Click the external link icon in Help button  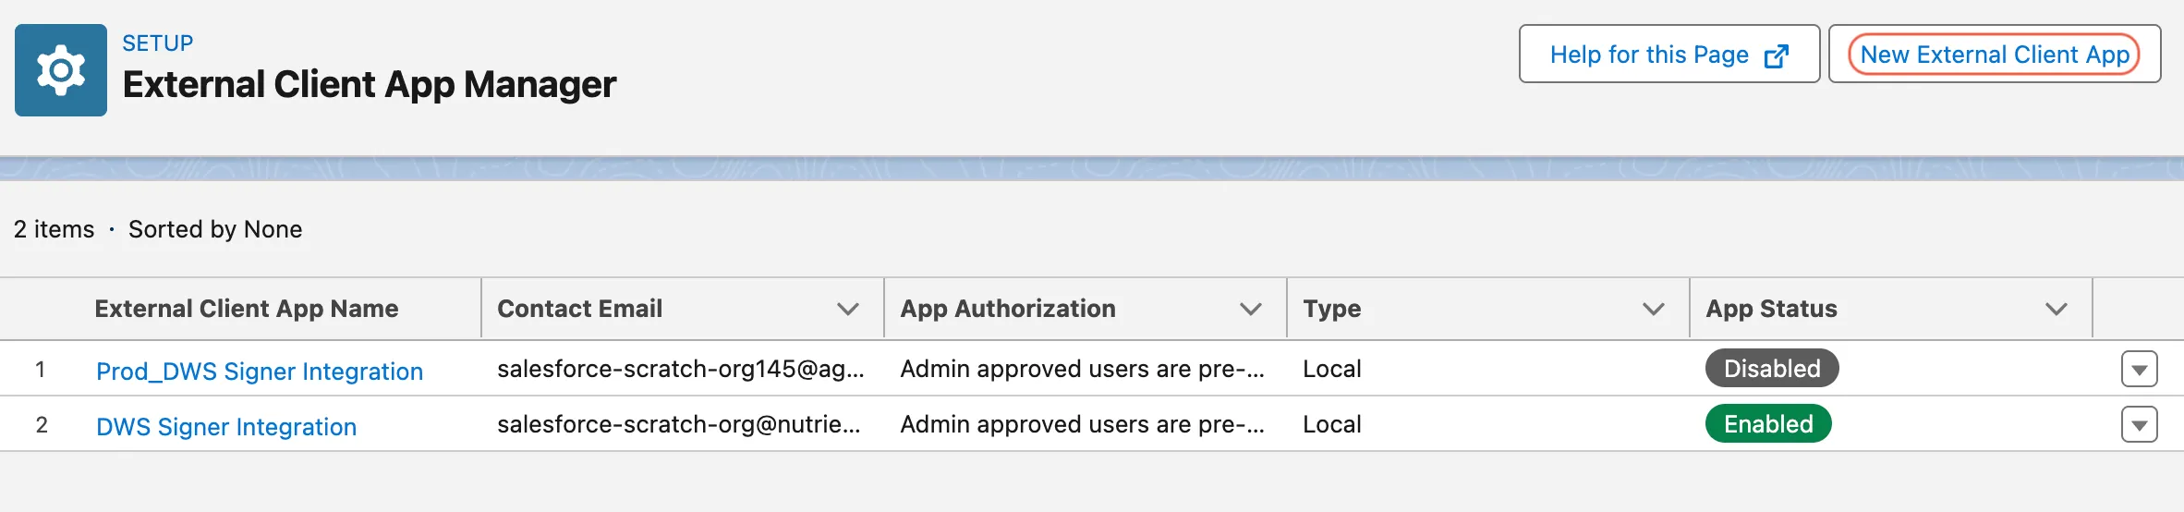[x=1777, y=56]
